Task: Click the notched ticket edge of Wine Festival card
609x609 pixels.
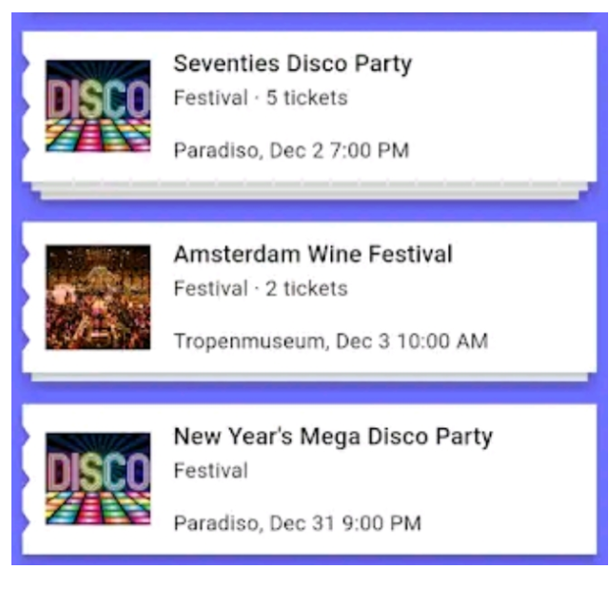Action: pyautogui.click(x=26, y=297)
